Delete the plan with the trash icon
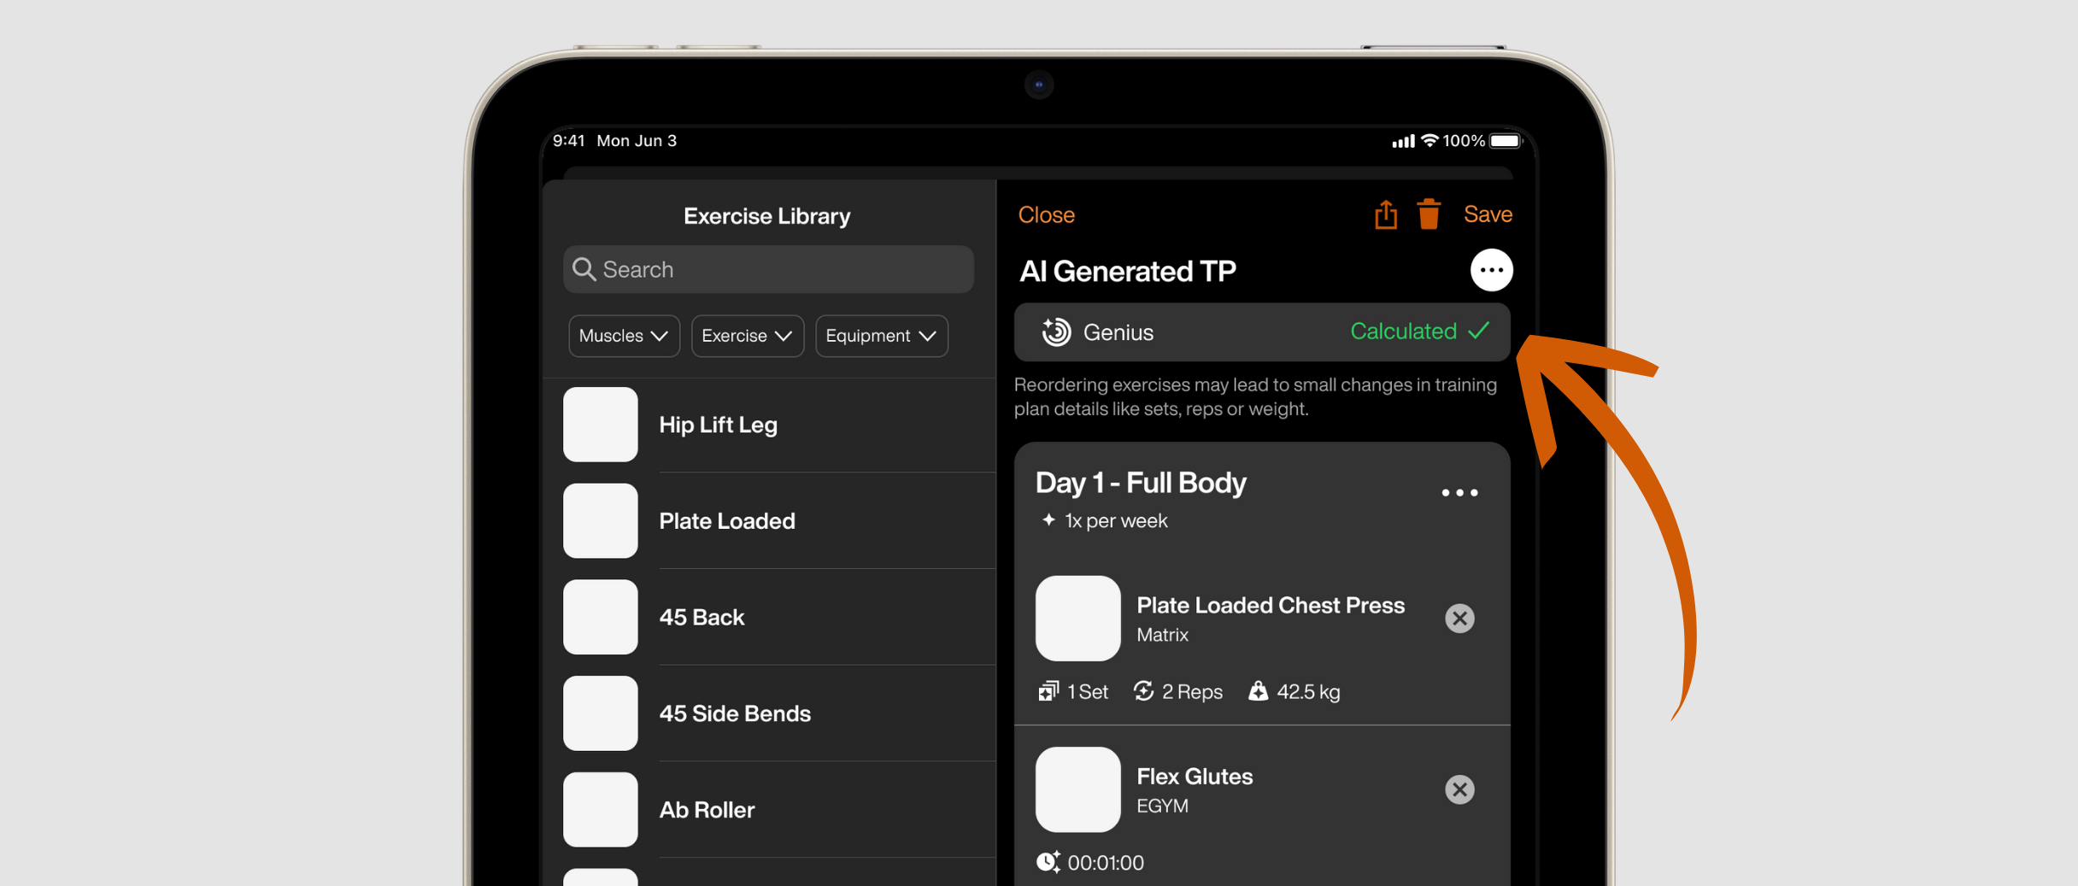 click(1429, 214)
